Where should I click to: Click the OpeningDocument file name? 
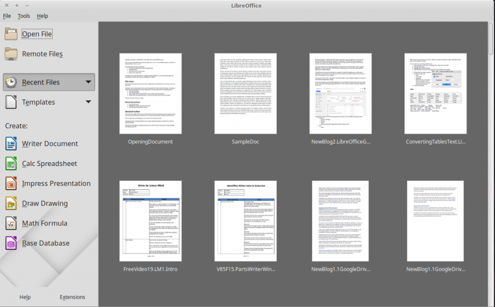tap(150, 142)
